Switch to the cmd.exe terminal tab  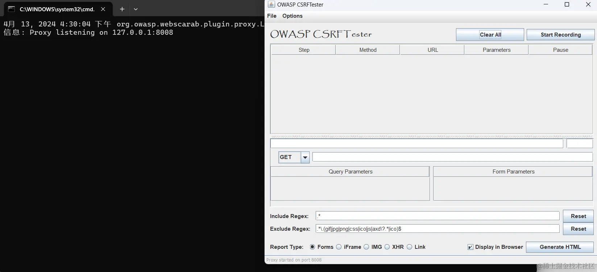coord(57,9)
